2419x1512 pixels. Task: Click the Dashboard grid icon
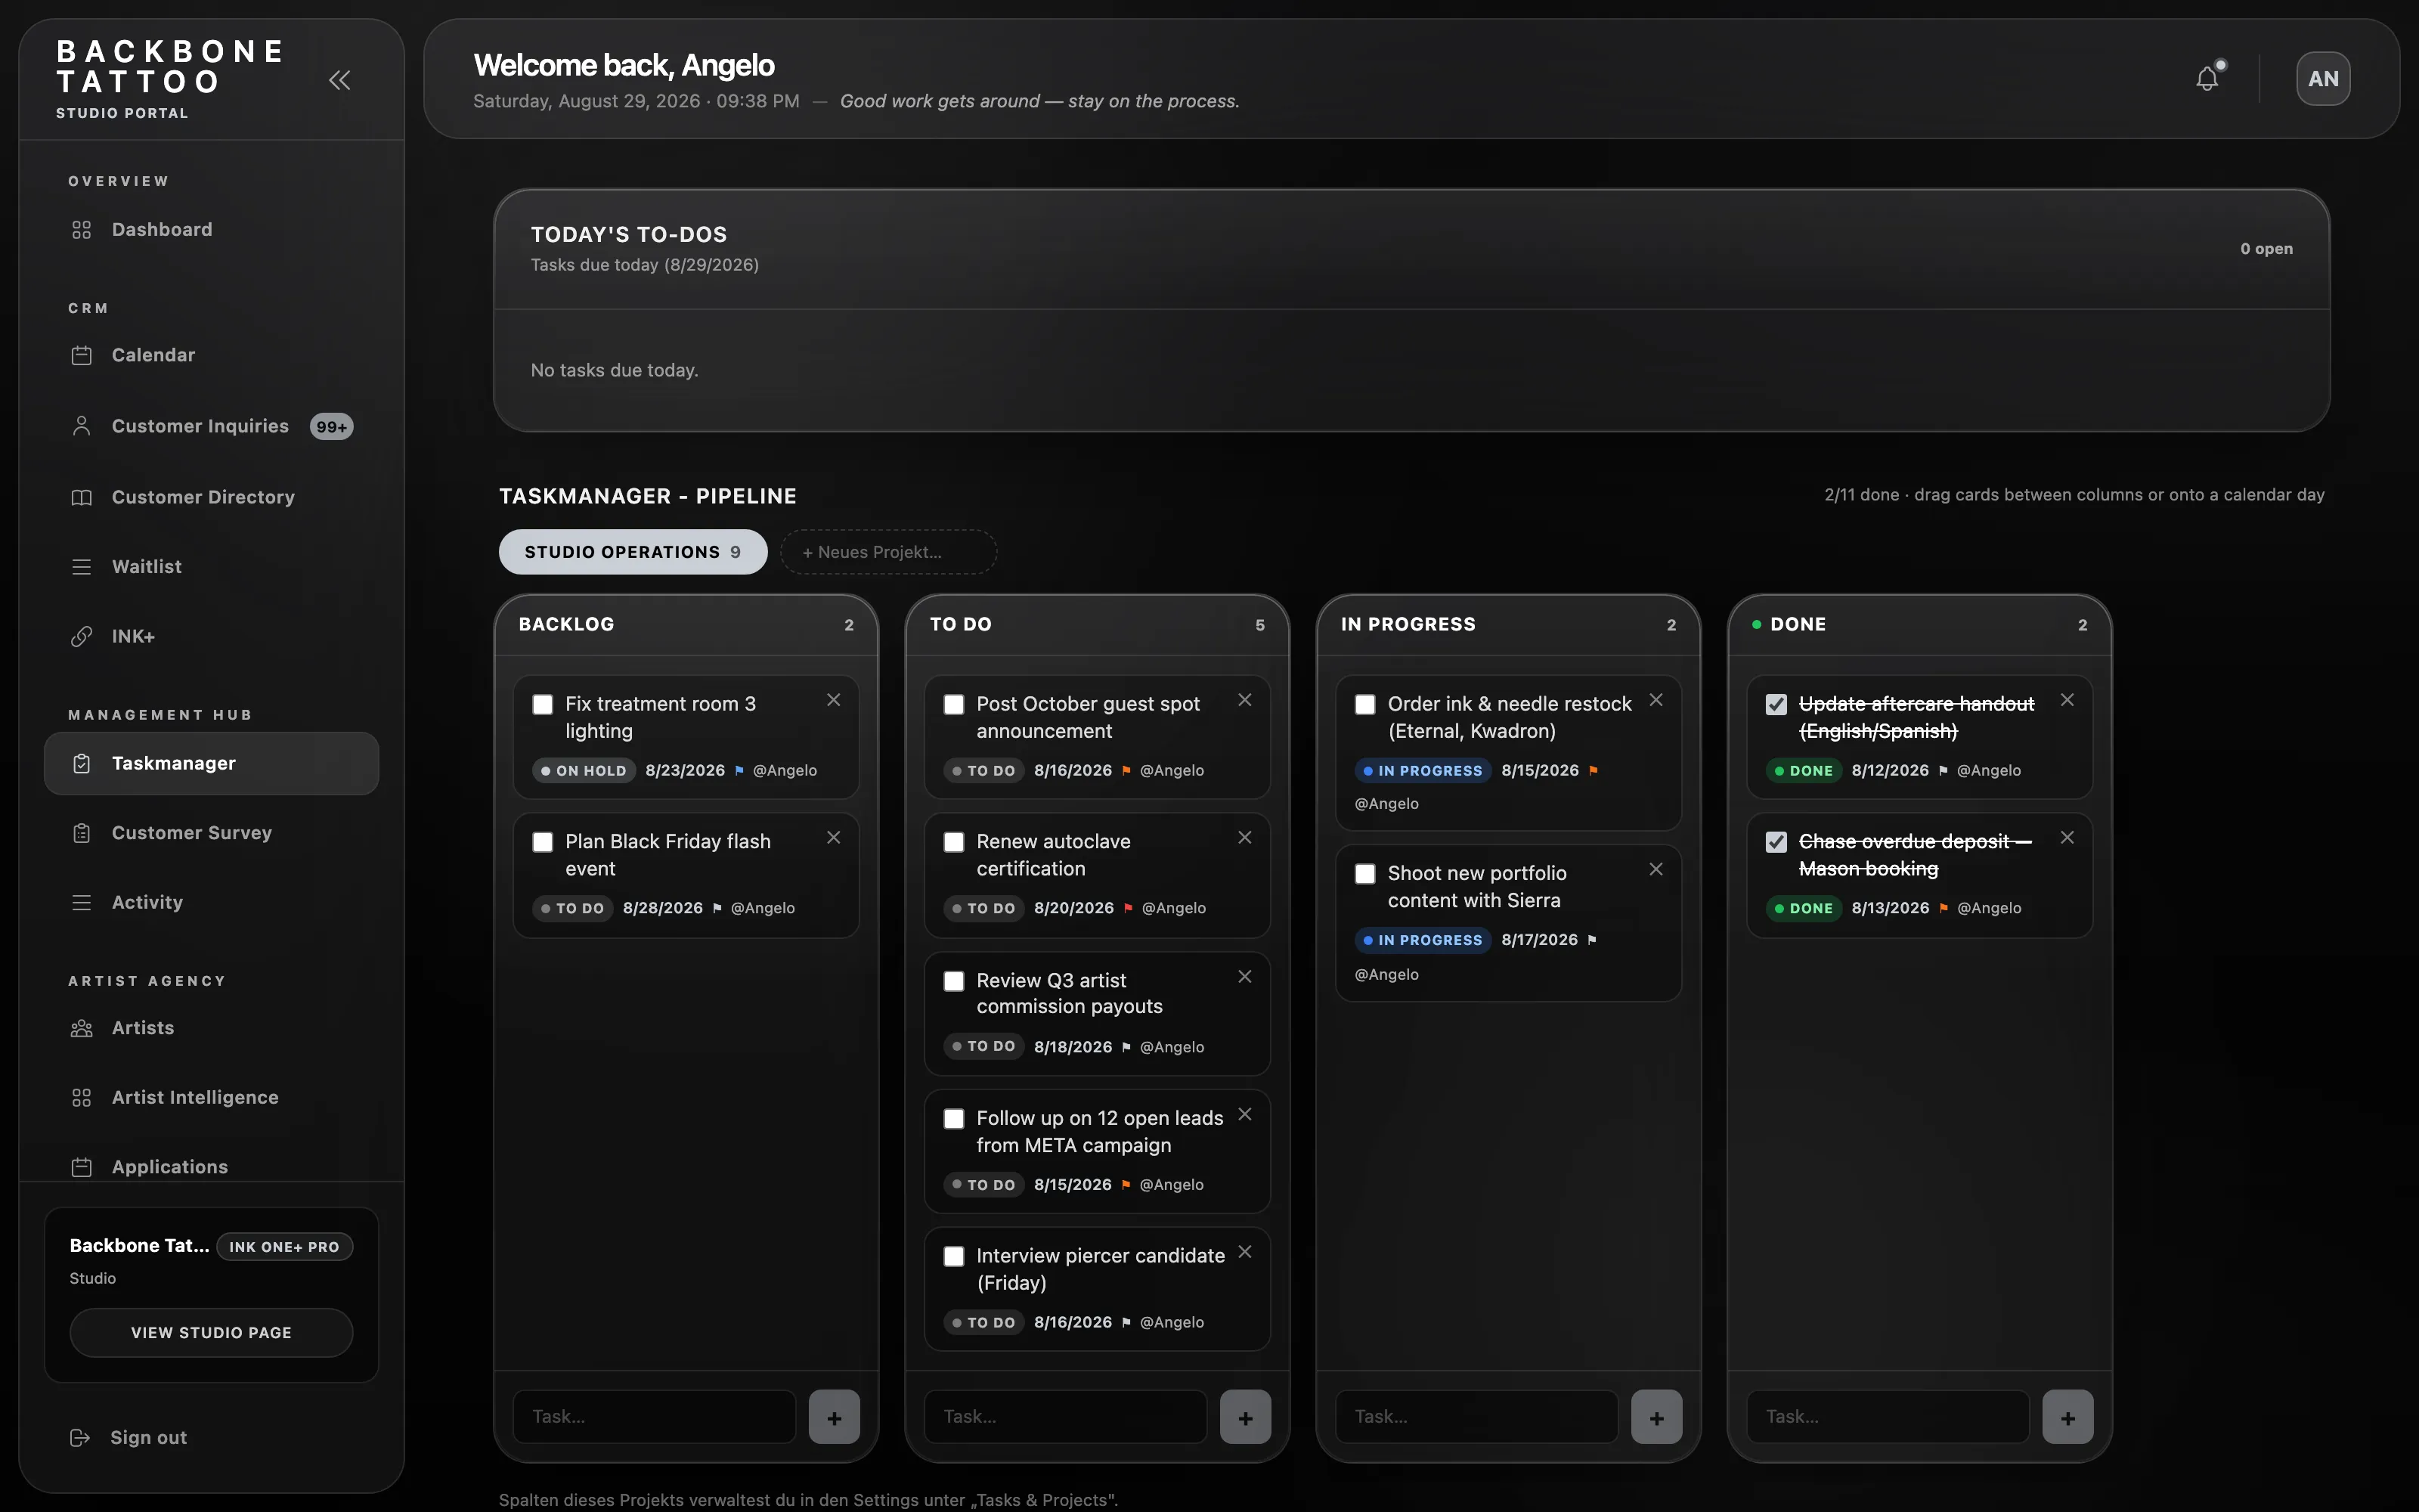[x=82, y=230]
